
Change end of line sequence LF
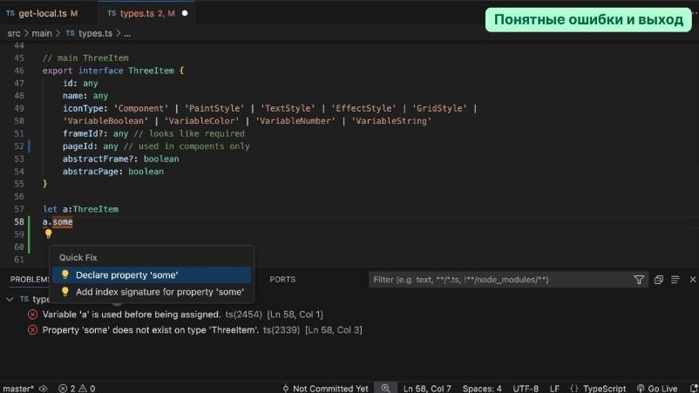(x=554, y=389)
